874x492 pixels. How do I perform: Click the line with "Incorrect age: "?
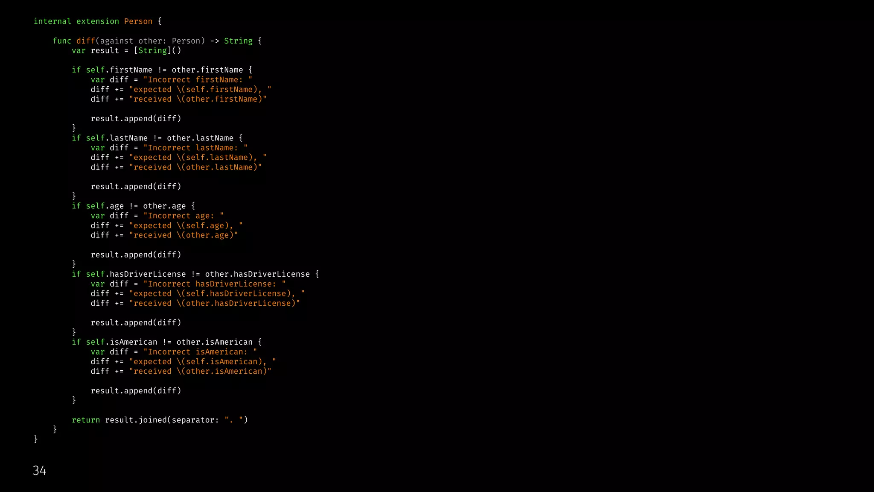(x=157, y=216)
